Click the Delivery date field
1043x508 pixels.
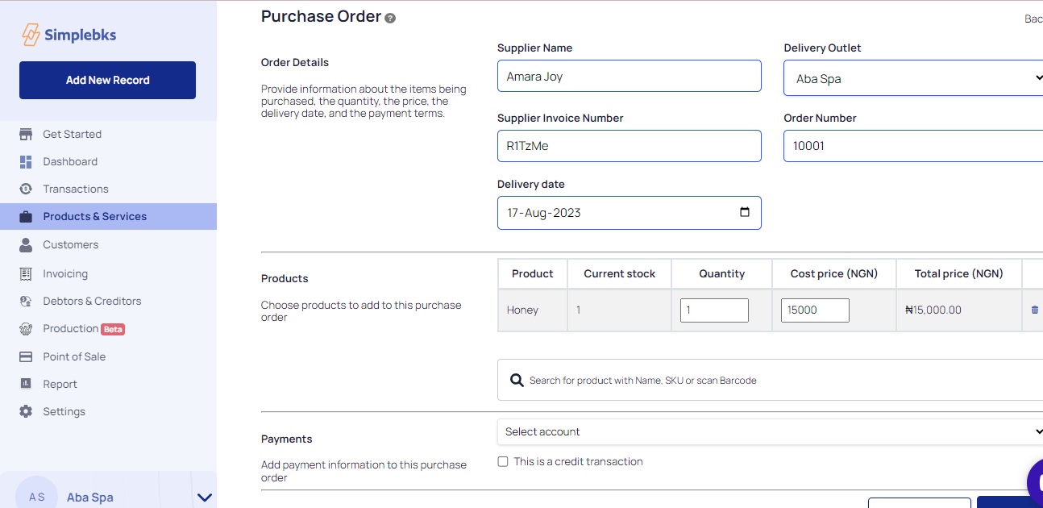pyautogui.click(x=630, y=213)
